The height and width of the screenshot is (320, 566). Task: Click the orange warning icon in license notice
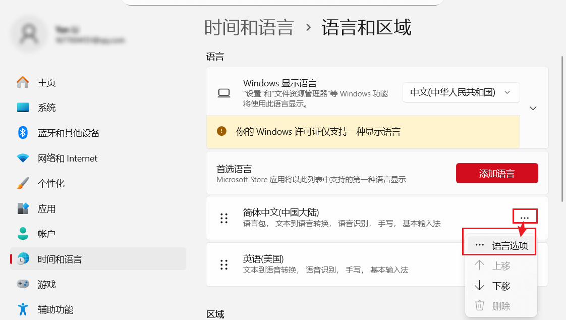point(221,131)
